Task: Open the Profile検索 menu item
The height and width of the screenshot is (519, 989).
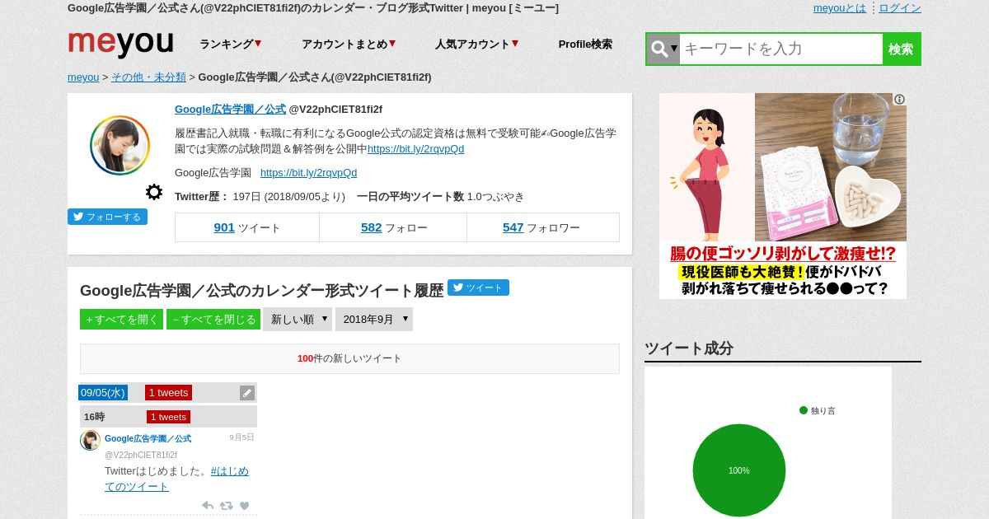Action: click(x=585, y=44)
